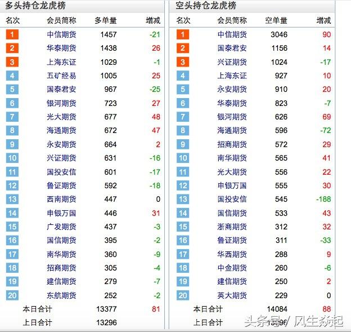This screenshot has width=351, height=332.
Task: Open 海通期货 link with 672 long volume
Action: (x=61, y=130)
